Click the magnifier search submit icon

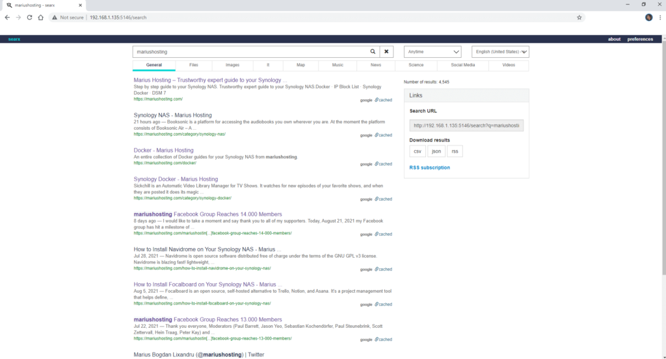[373, 52]
